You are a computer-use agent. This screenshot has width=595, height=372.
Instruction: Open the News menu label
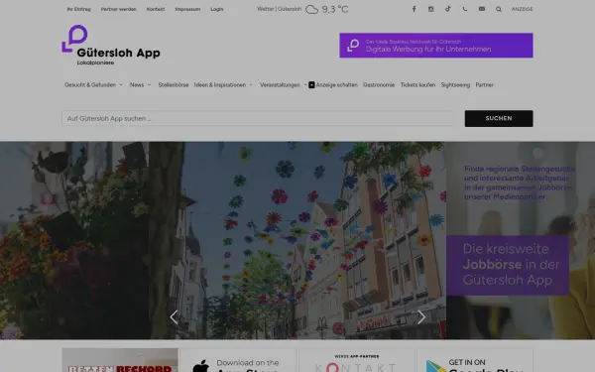[x=137, y=84]
